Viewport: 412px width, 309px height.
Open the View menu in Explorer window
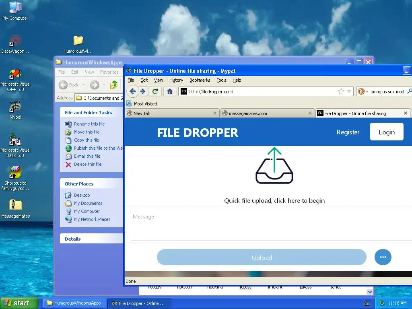point(89,72)
